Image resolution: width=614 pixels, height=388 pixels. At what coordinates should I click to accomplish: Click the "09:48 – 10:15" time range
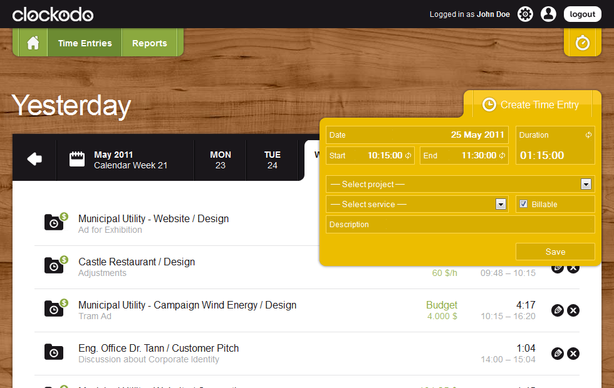pos(508,273)
